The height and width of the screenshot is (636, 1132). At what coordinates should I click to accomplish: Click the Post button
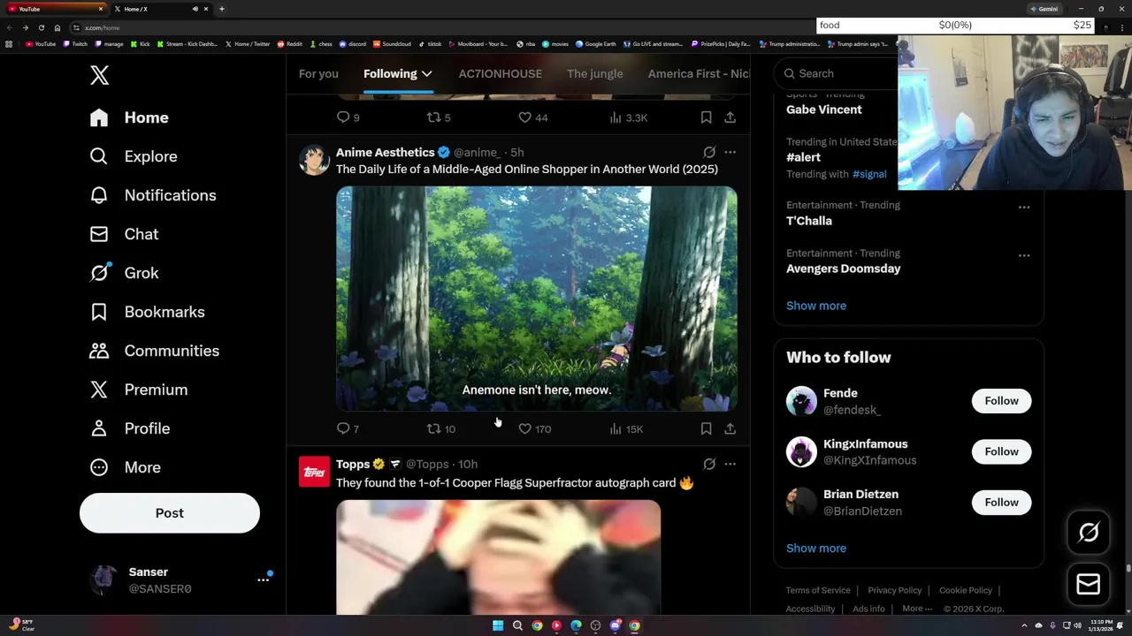pos(170,513)
